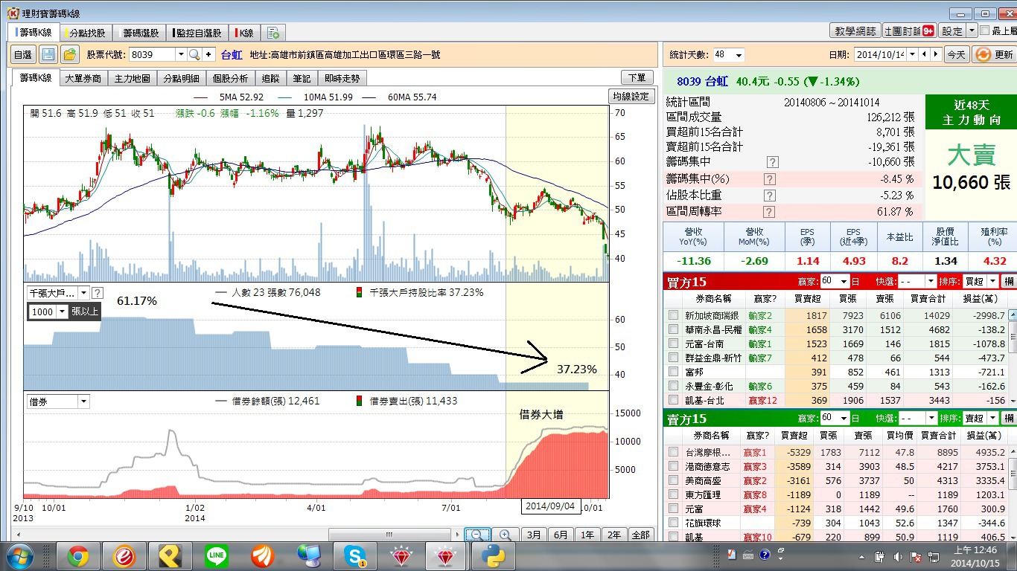Image resolution: width=1017 pixels, height=571 pixels.
Task: Switch to 分點找股 top tab
Action: [86, 33]
